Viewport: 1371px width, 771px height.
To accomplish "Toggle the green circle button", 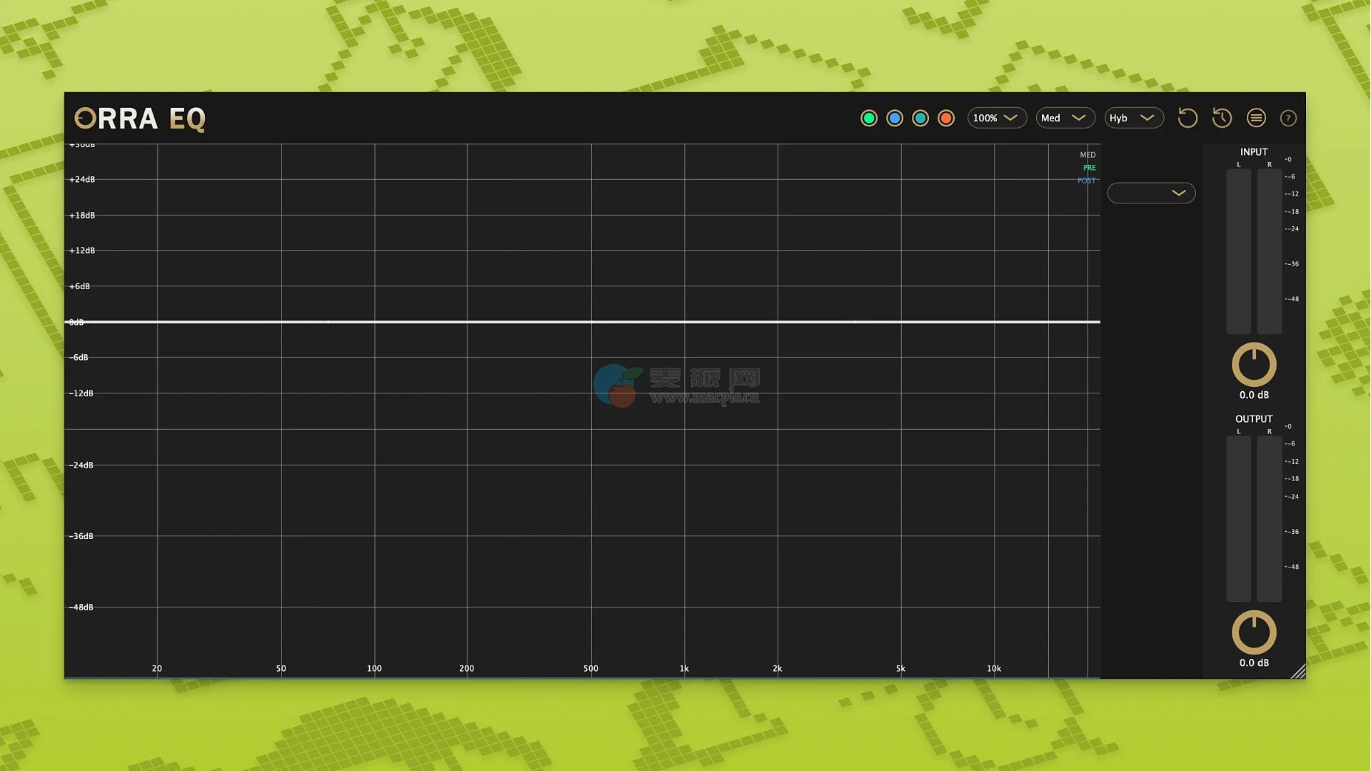I will tap(869, 119).
